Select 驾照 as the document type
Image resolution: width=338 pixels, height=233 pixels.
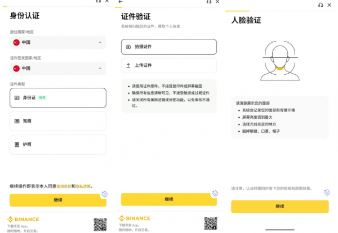tap(58, 121)
